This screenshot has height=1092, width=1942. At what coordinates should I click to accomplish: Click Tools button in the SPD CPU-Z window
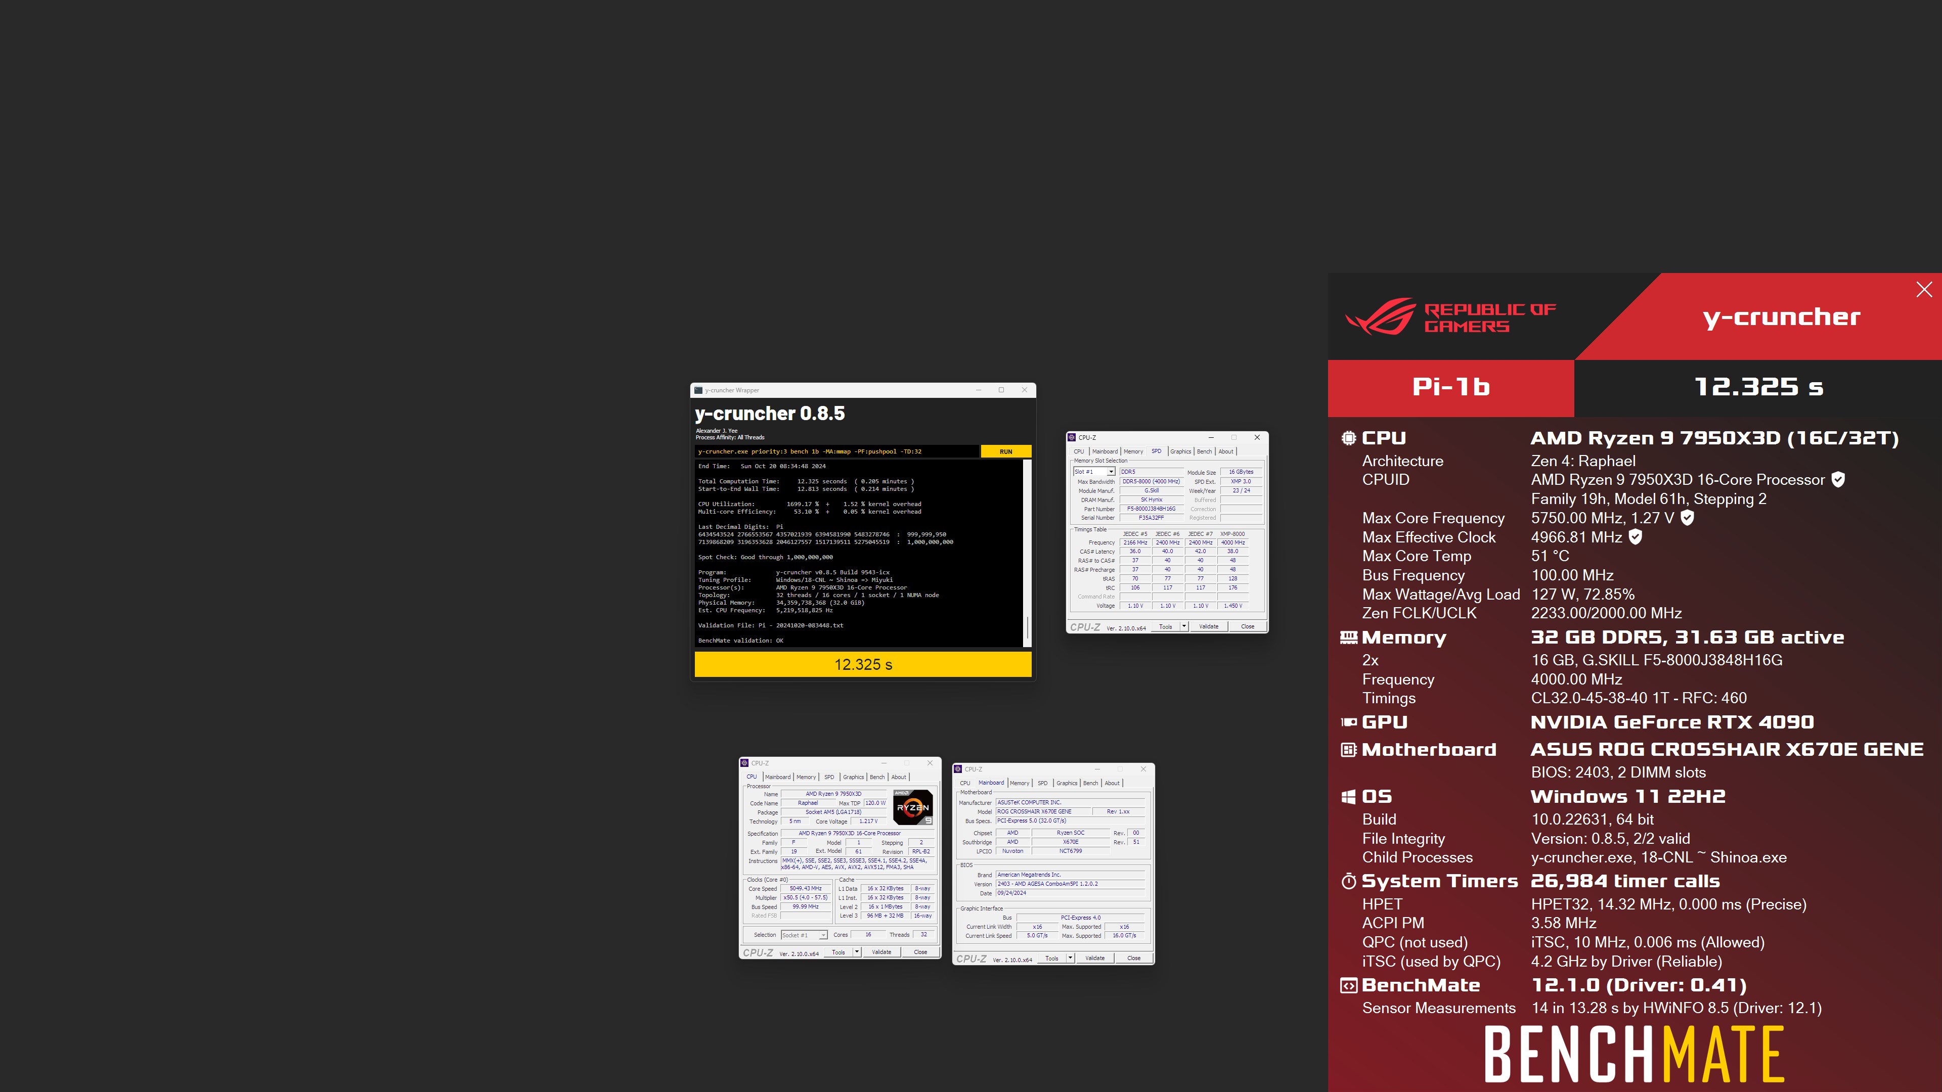pos(1166,626)
